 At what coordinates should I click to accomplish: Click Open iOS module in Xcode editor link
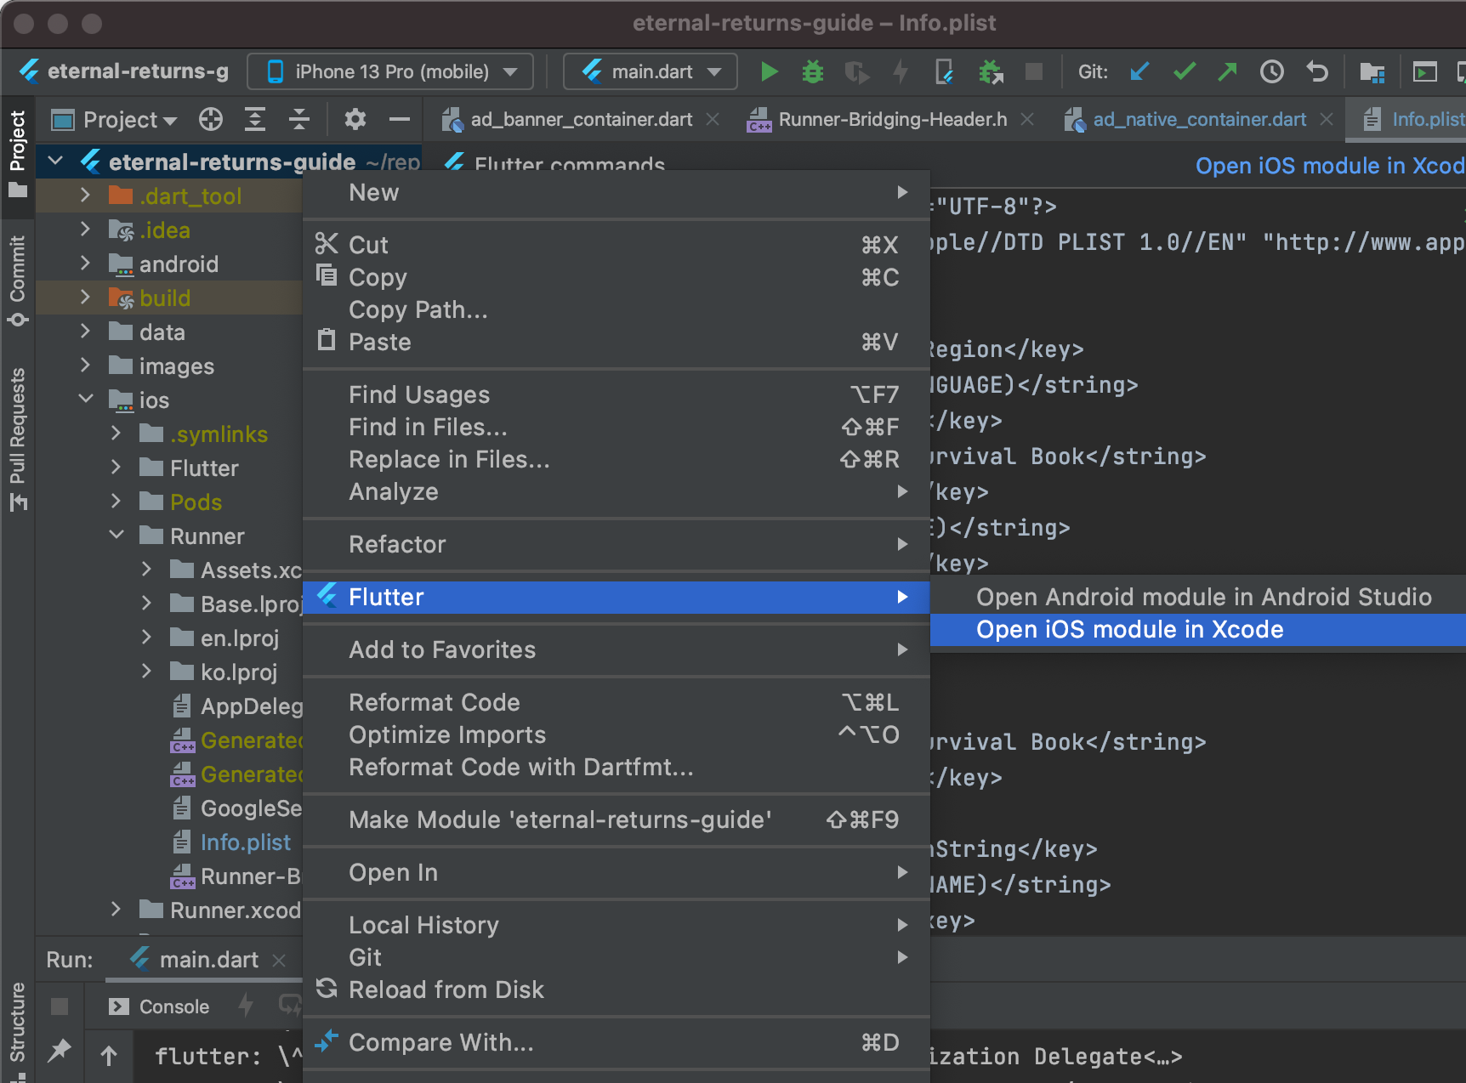coord(1330,166)
